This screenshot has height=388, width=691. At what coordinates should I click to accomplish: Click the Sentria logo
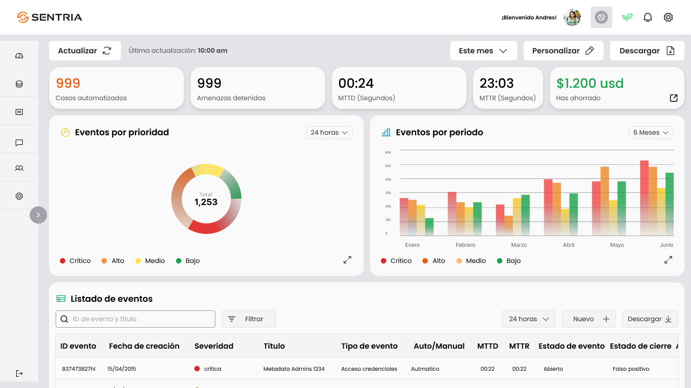[50, 17]
